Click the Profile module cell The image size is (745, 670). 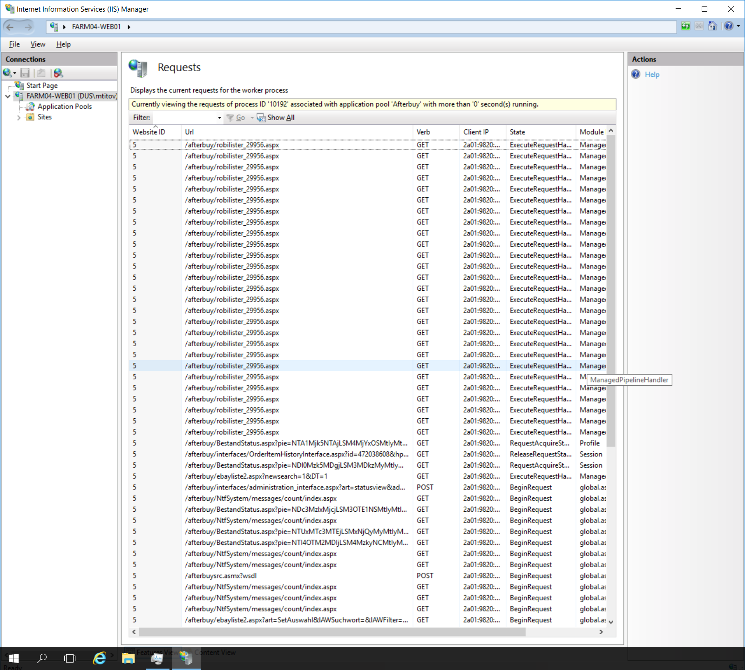point(589,443)
